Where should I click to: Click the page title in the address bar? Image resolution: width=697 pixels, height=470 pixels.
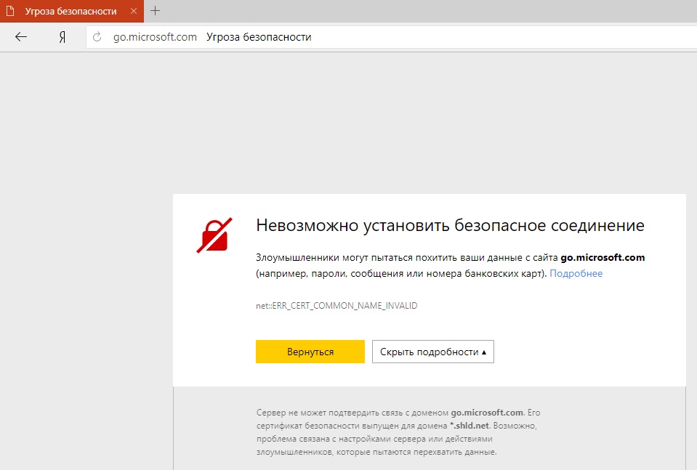(259, 37)
